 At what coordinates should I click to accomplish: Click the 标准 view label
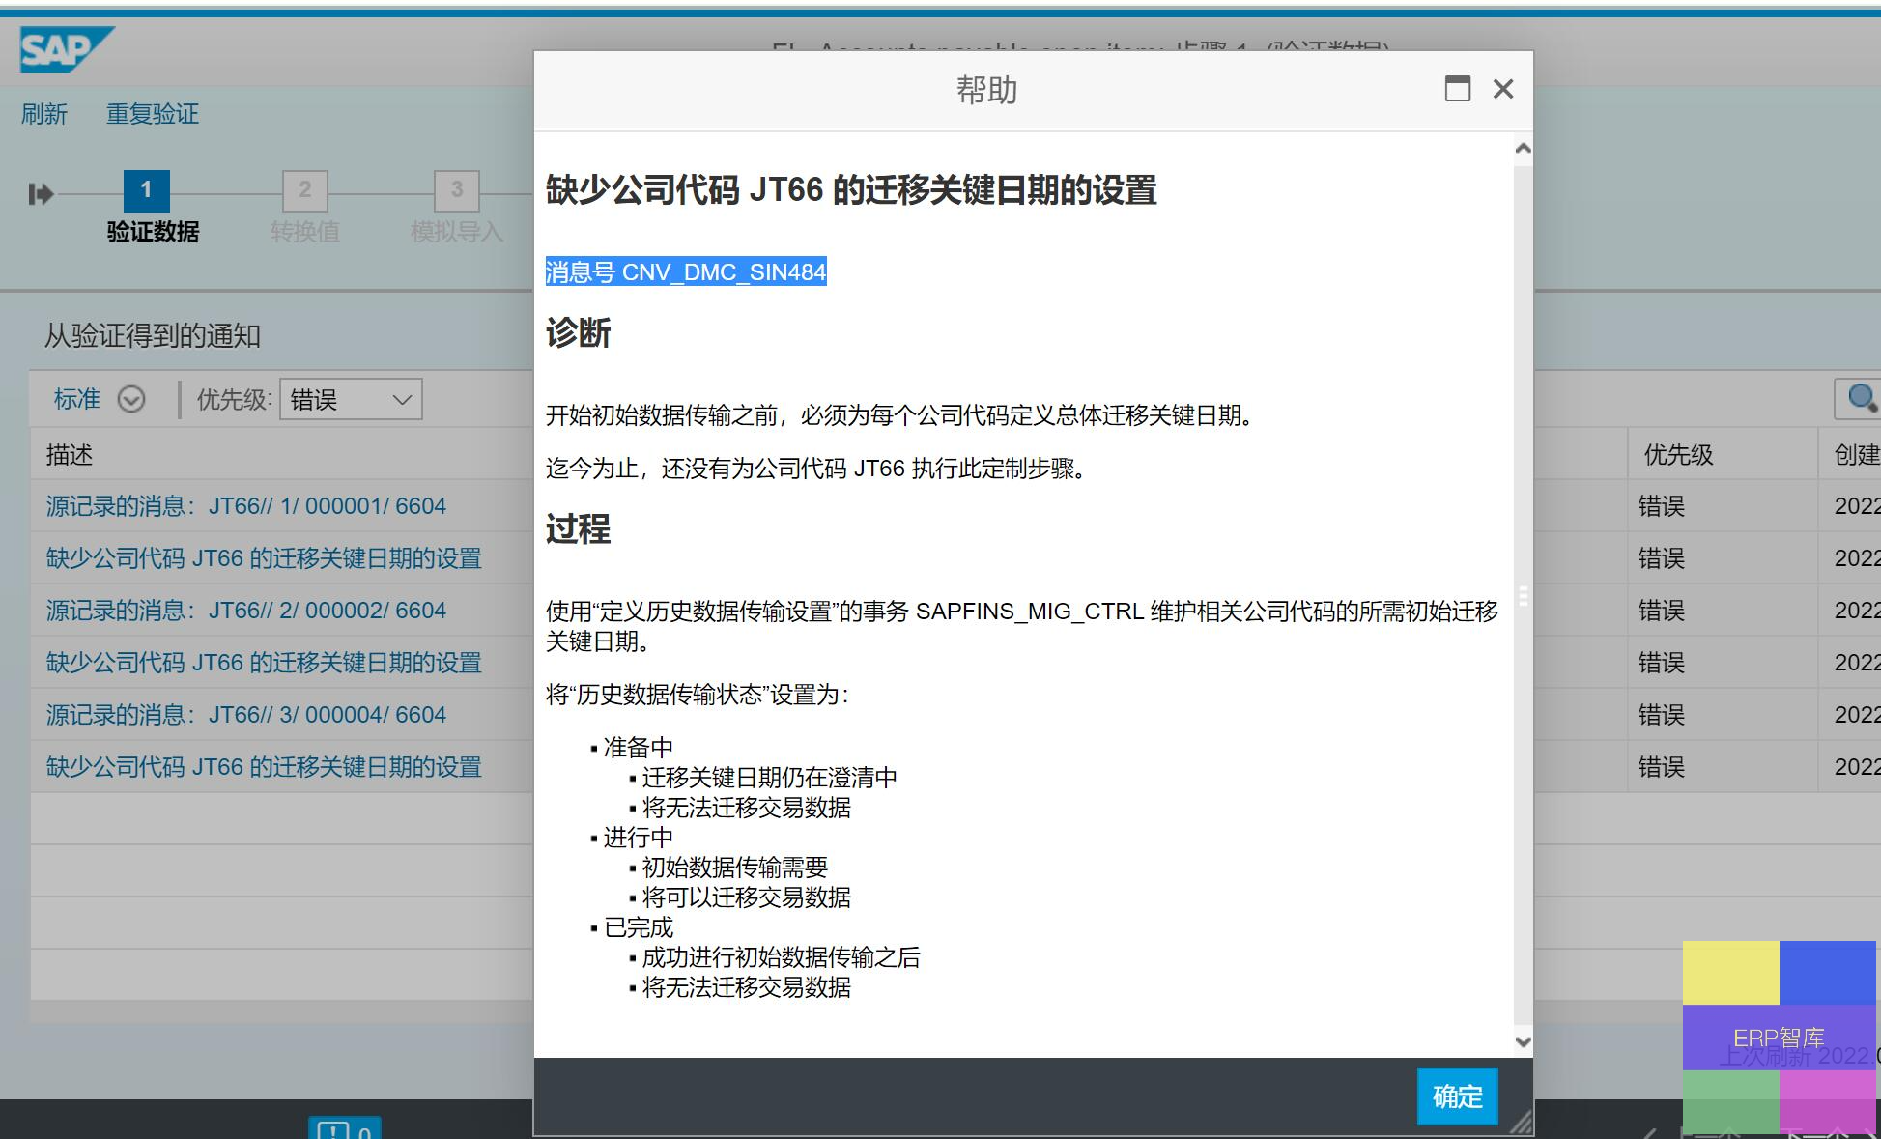(77, 399)
